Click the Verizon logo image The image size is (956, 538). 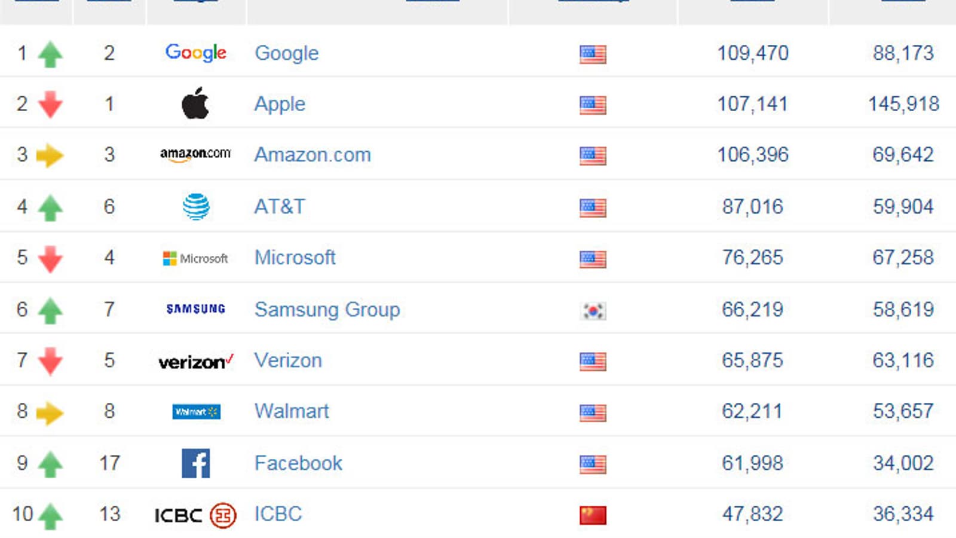coord(195,361)
